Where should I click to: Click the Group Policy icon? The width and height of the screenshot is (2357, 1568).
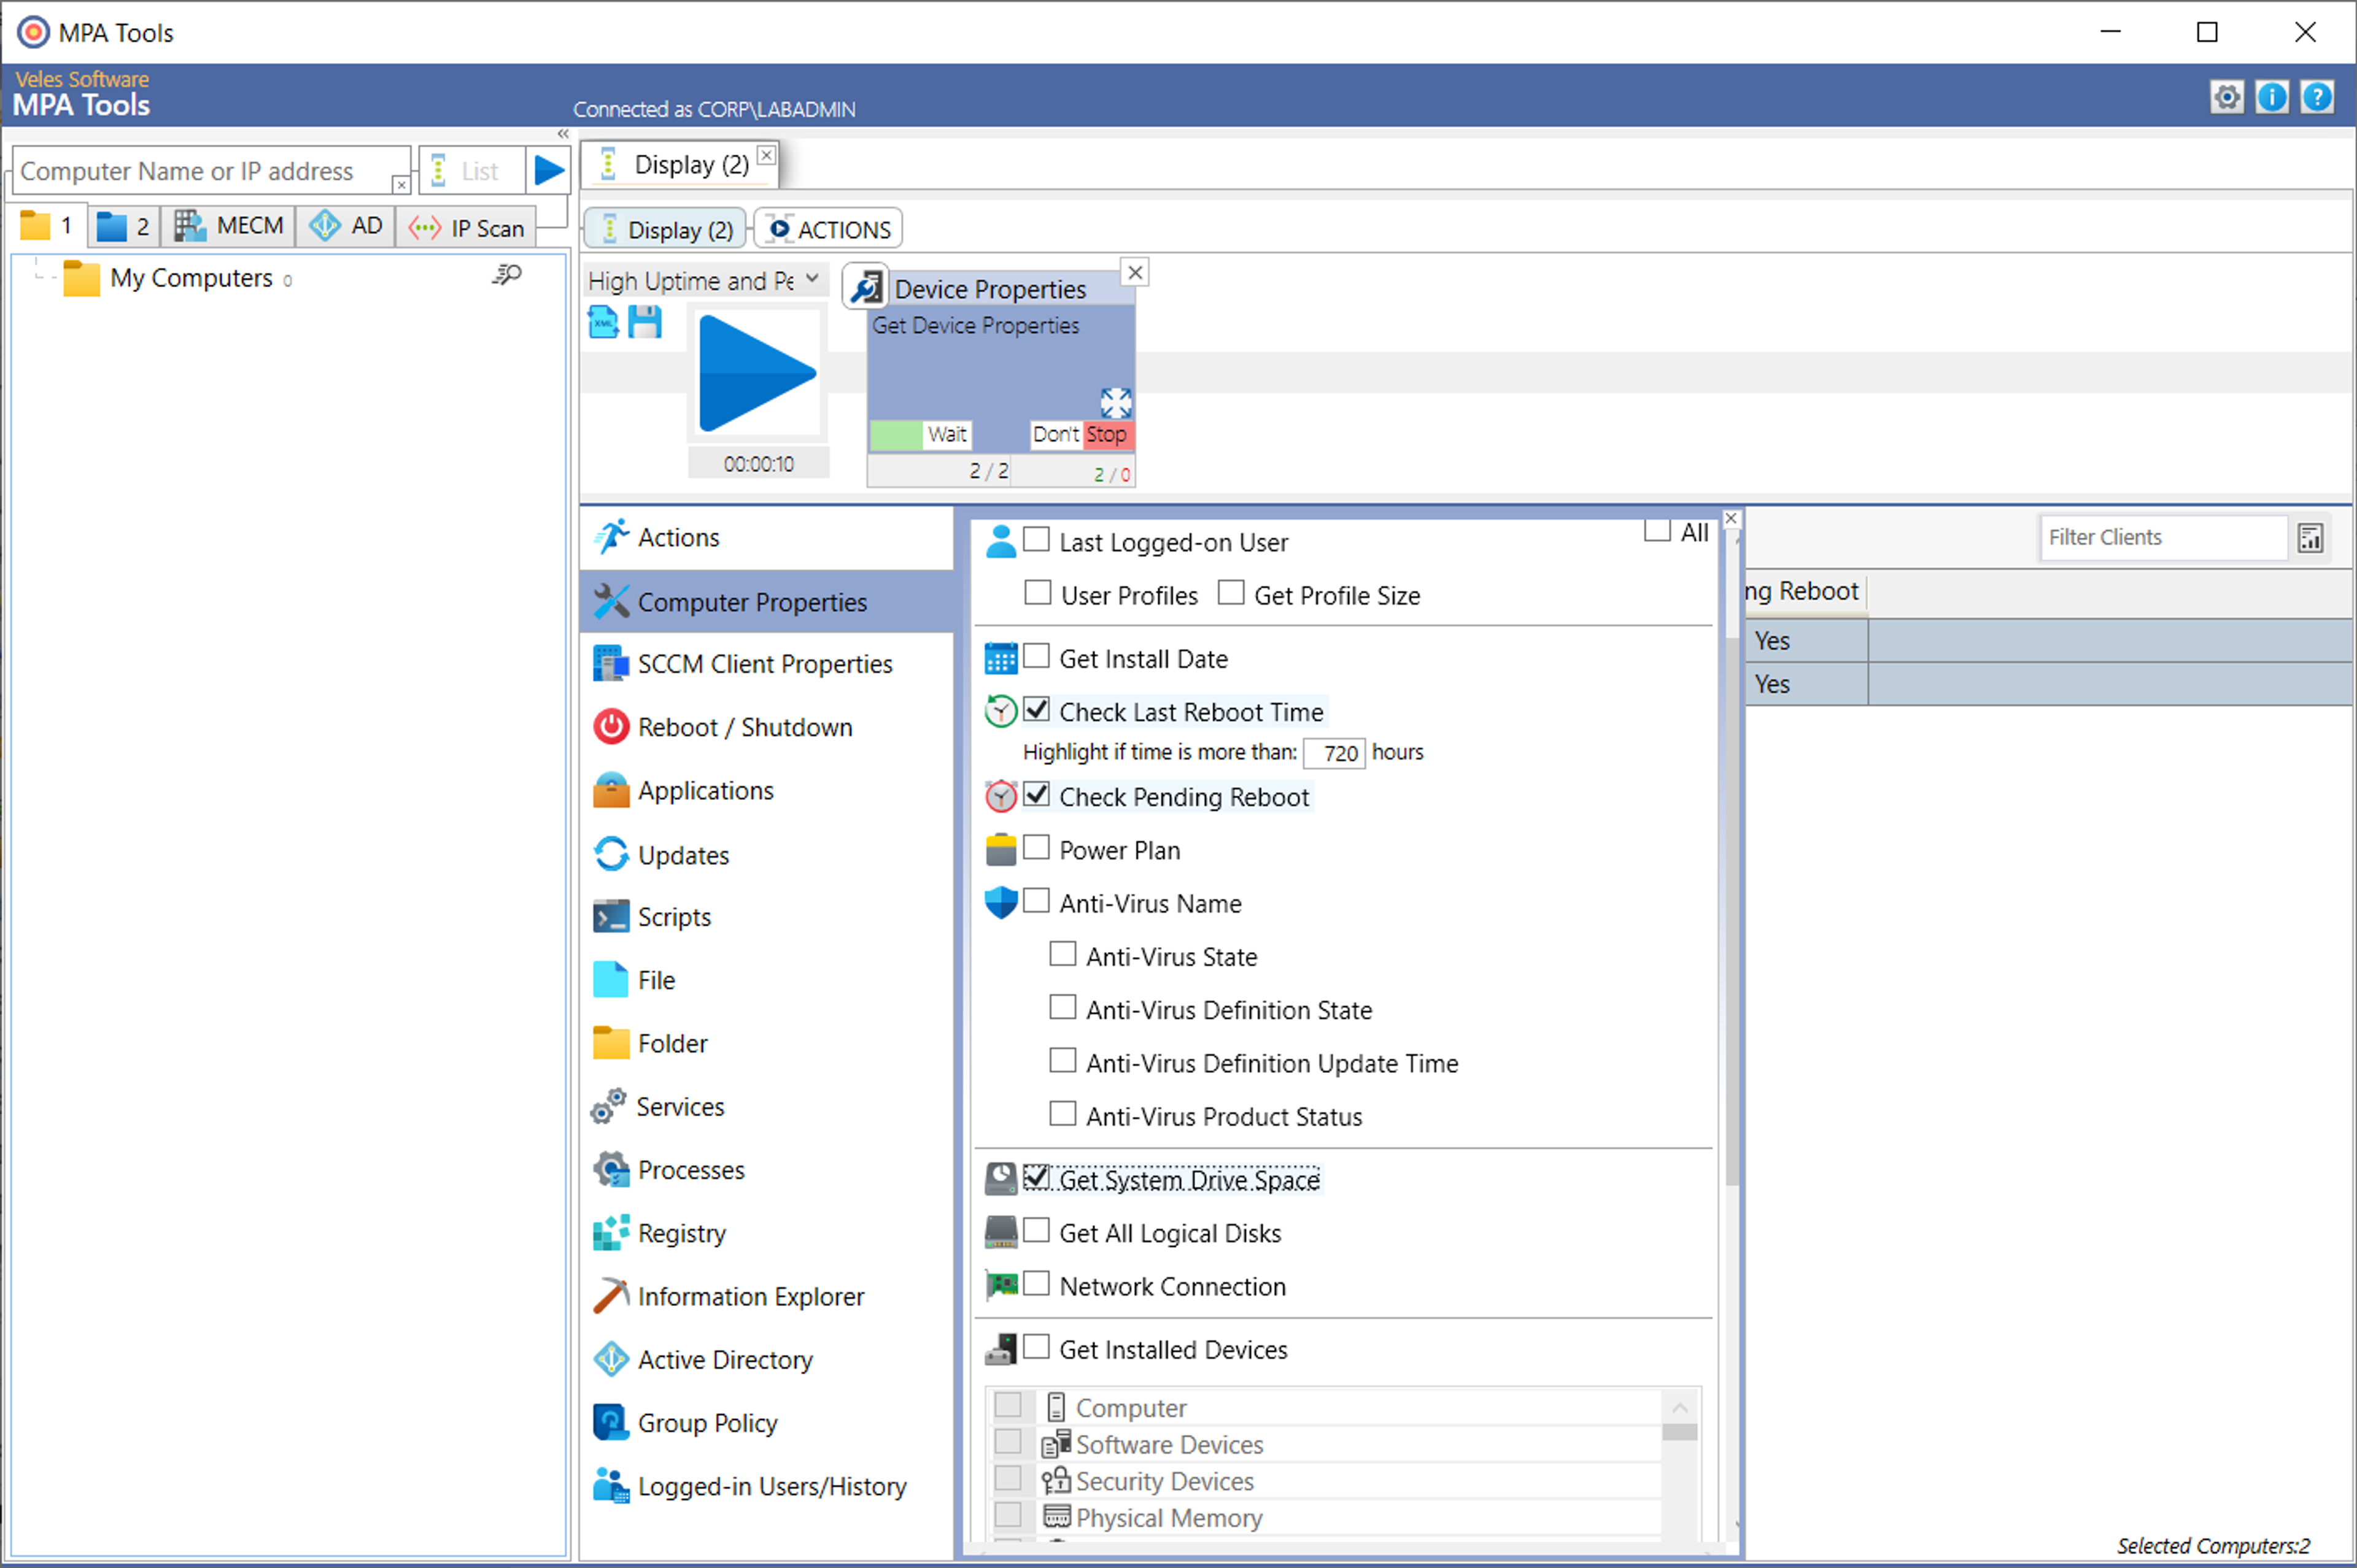click(610, 1422)
